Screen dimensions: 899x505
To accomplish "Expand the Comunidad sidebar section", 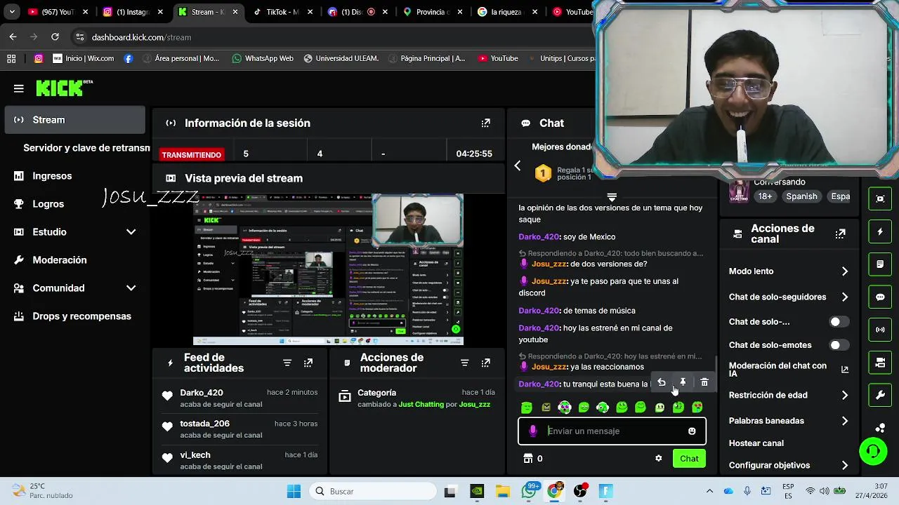I will 131,288.
